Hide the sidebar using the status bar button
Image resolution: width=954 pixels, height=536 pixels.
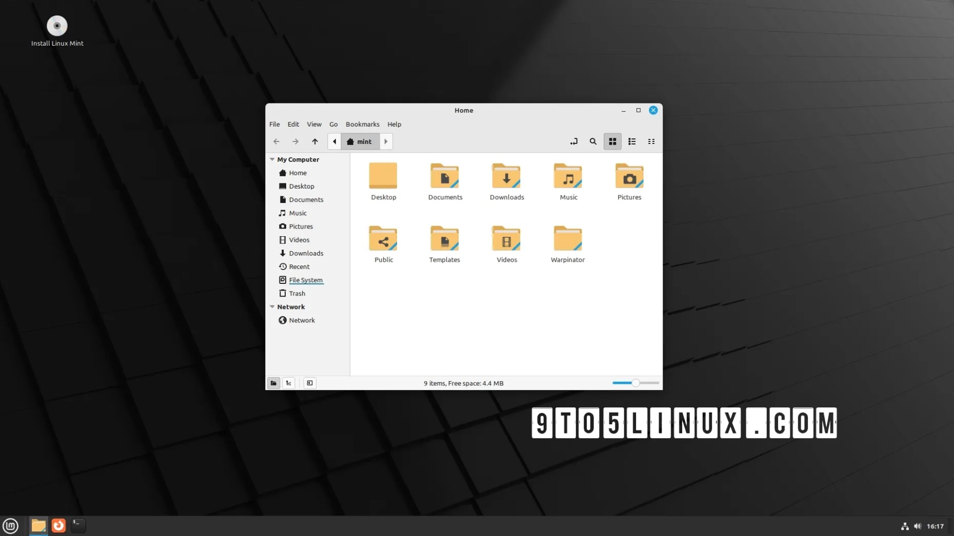pos(310,383)
